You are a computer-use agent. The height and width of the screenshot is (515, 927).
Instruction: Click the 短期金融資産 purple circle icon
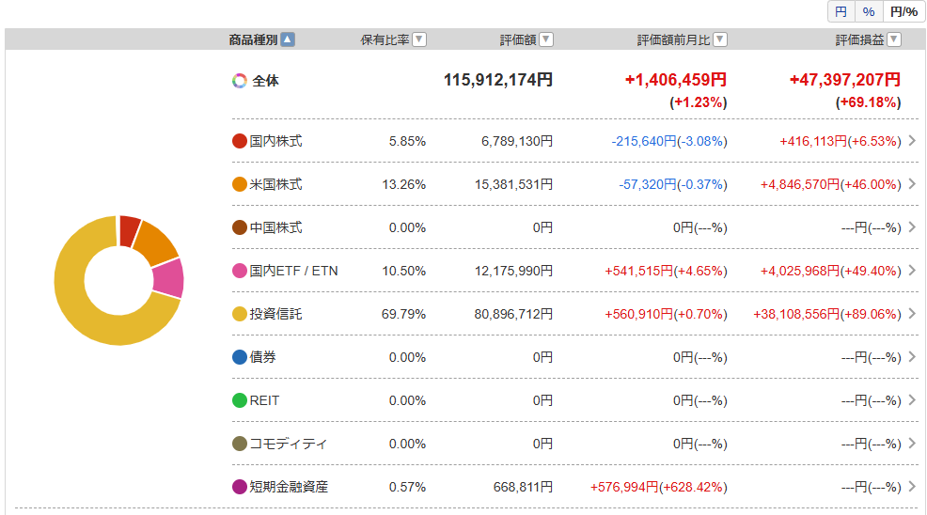point(240,487)
